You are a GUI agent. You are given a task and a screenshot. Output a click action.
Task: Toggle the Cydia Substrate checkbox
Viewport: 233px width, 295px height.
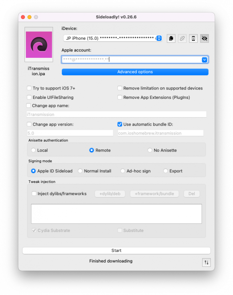34,230
